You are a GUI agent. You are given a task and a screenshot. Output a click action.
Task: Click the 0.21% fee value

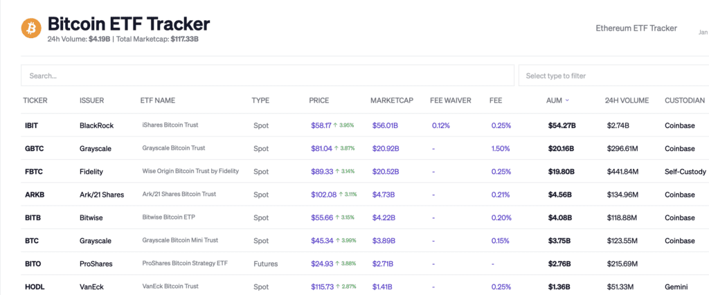pyautogui.click(x=501, y=195)
